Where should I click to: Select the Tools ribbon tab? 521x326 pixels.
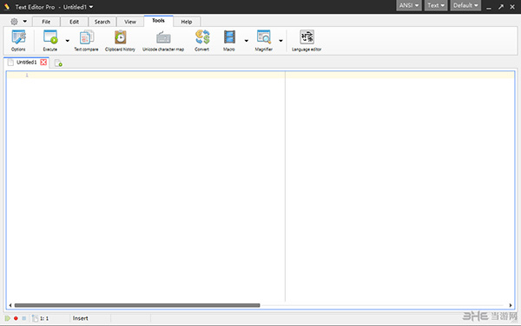coord(159,21)
